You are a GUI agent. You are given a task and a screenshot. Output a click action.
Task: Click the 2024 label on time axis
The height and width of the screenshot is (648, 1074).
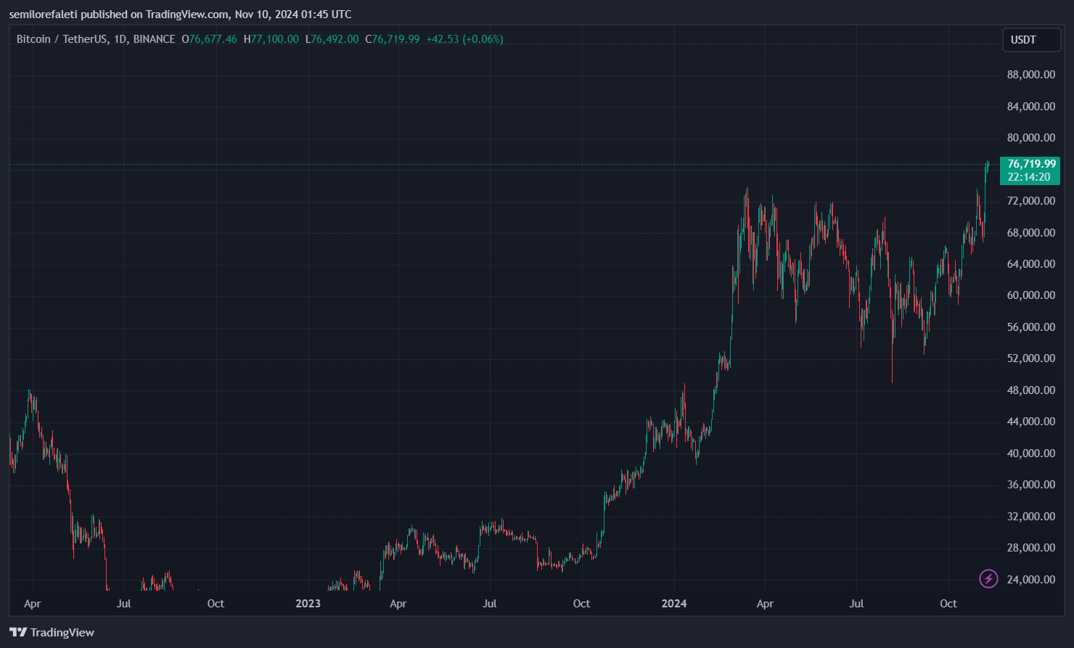[674, 604]
